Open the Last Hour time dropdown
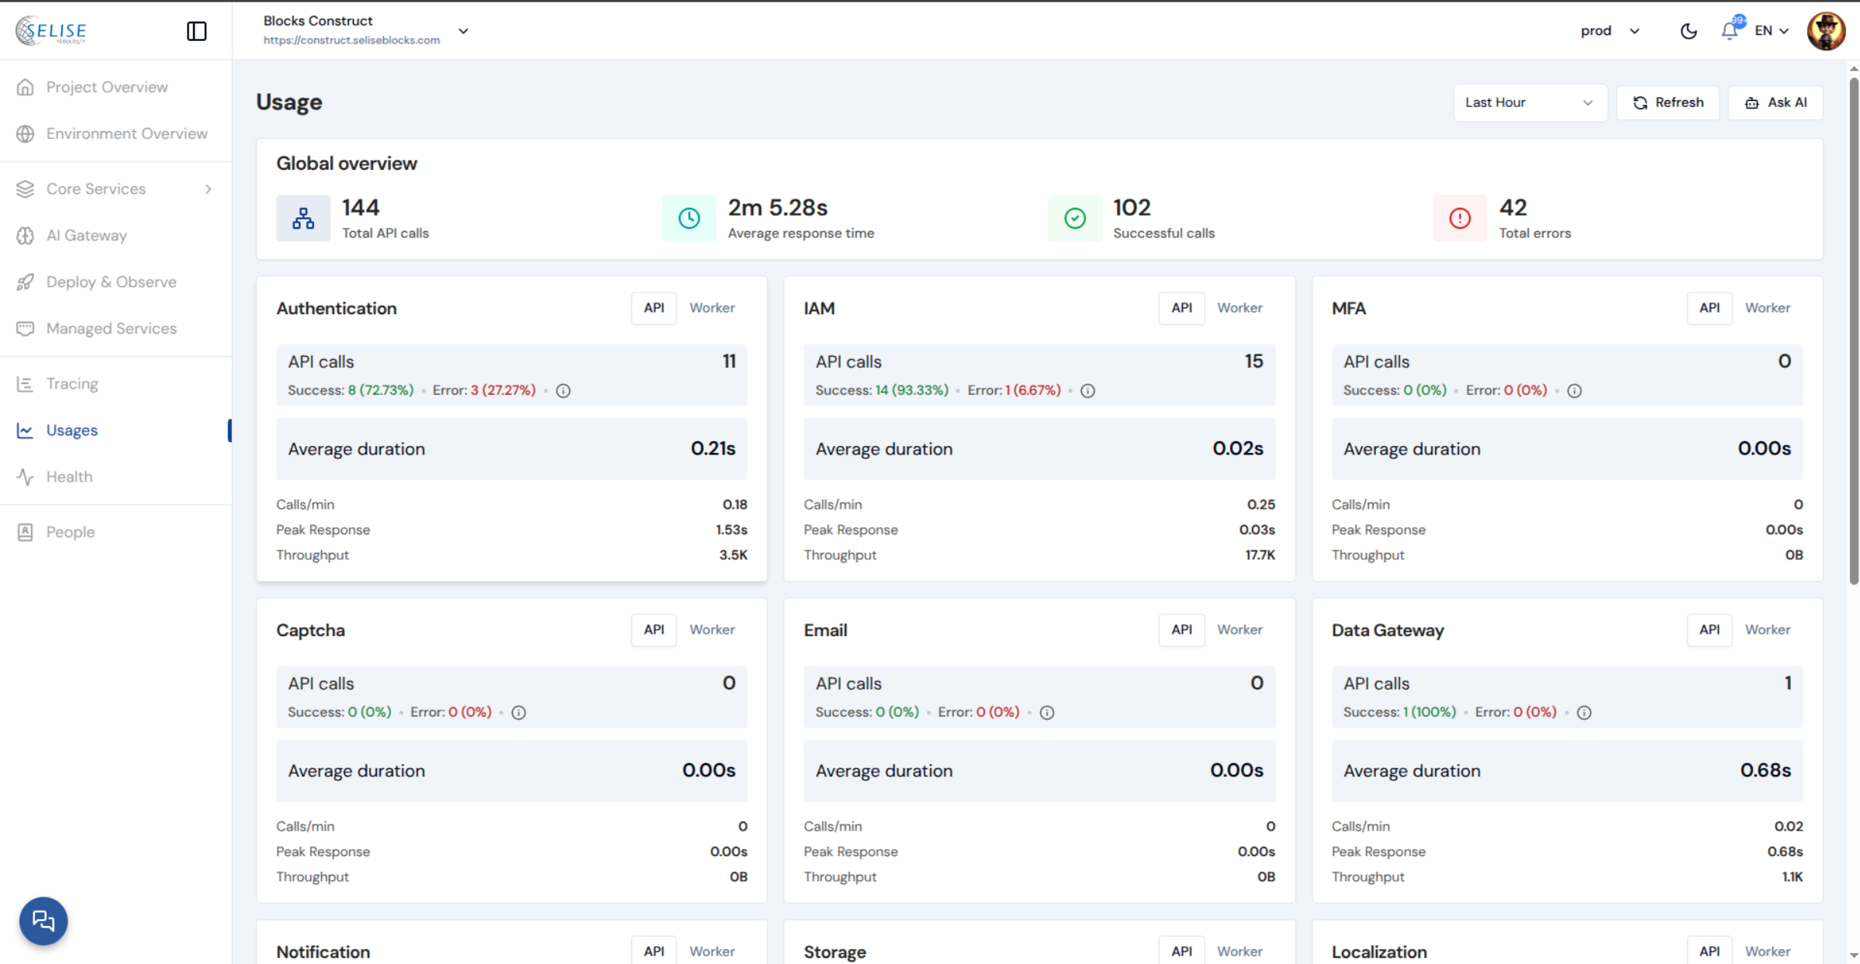This screenshot has height=964, width=1860. point(1529,102)
